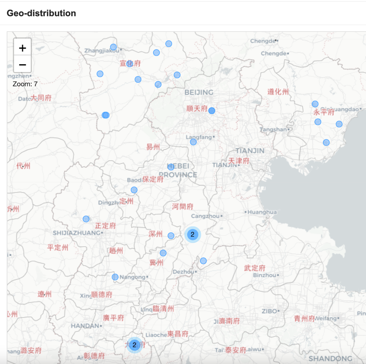Select the marker right of 深州
The height and width of the screenshot is (364, 366).
(x=171, y=236)
